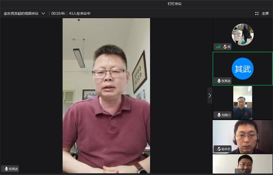Click the microphone icon for 张其武 in sidebar

pyautogui.click(x=218, y=81)
